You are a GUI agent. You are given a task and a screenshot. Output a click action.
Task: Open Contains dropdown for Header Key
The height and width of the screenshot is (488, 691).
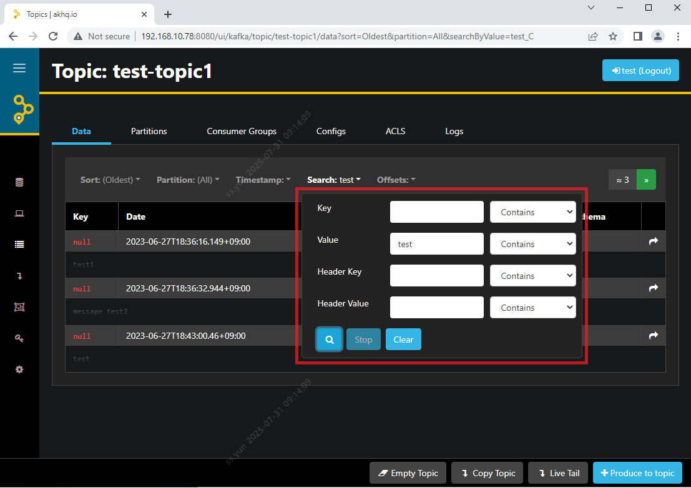pos(532,276)
